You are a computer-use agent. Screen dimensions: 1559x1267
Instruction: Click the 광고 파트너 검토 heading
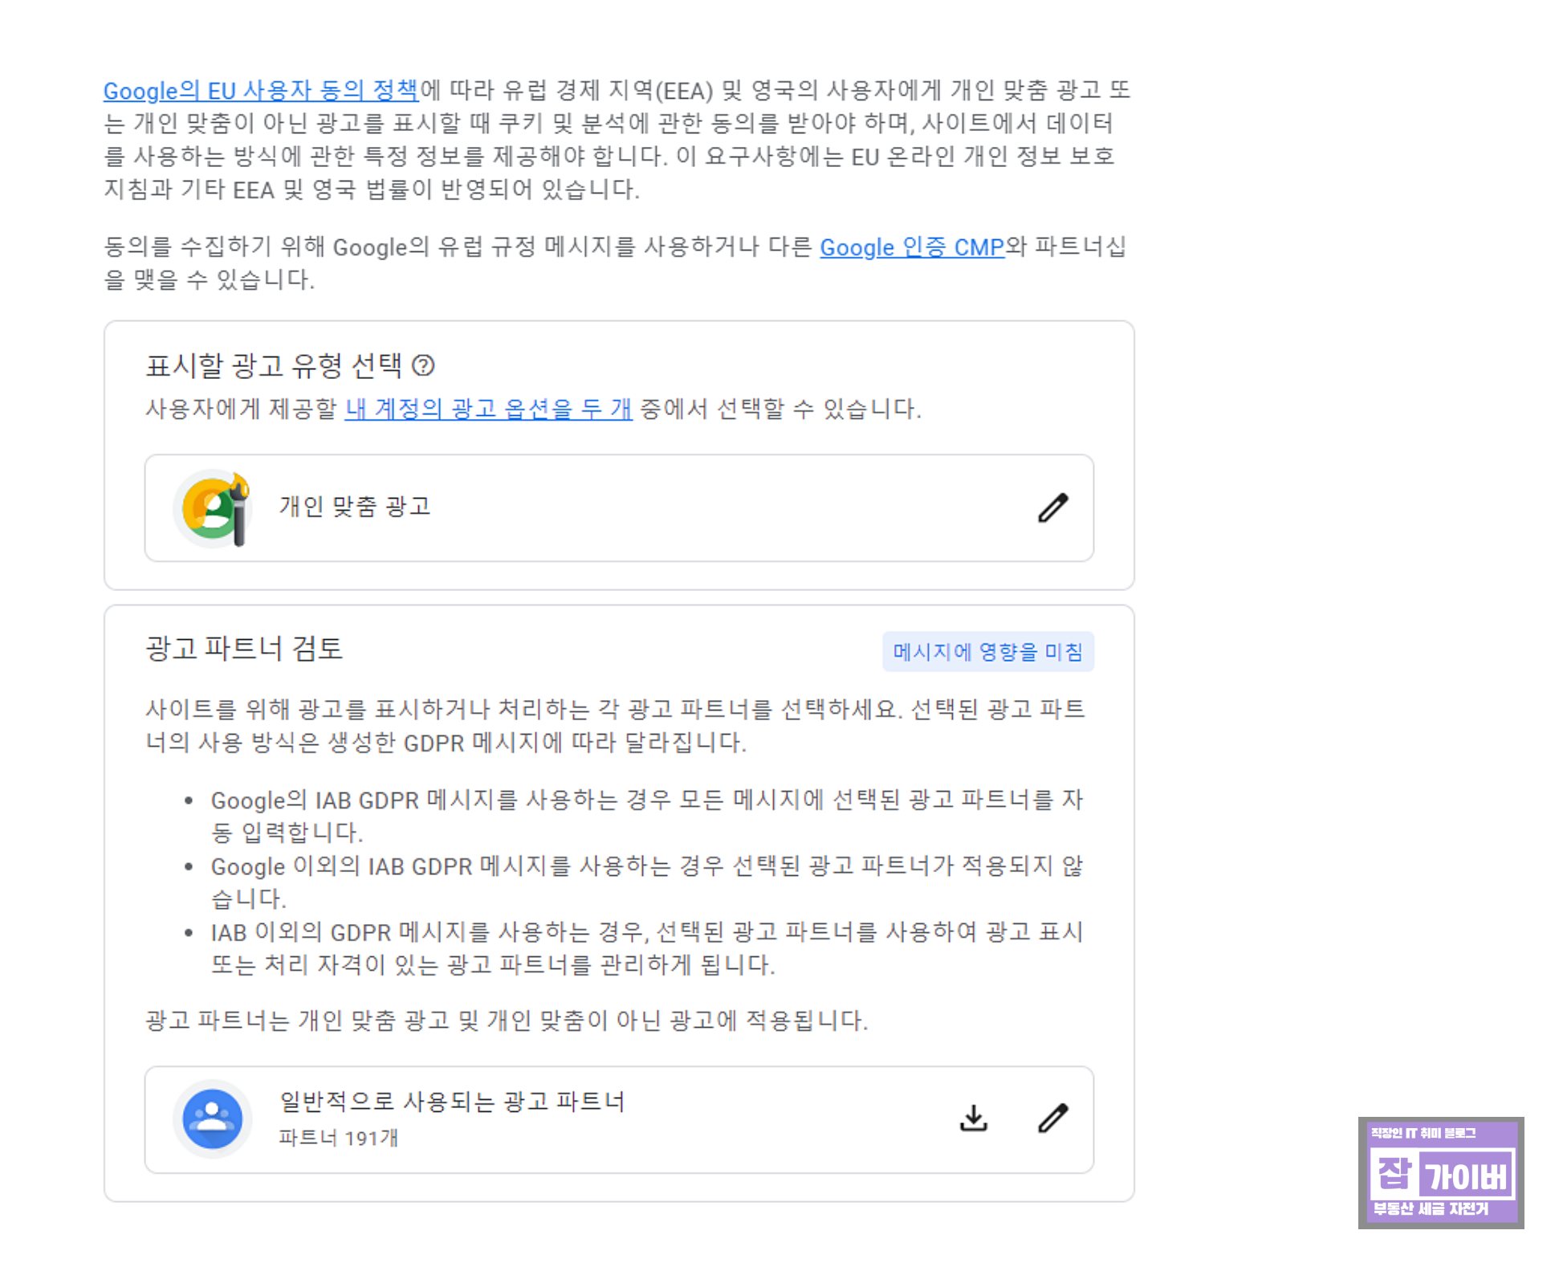coord(244,648)
